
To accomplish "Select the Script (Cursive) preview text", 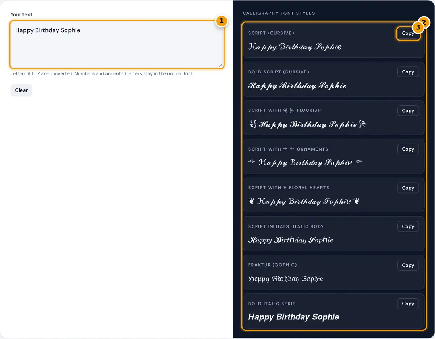I will tap(295, 47).
